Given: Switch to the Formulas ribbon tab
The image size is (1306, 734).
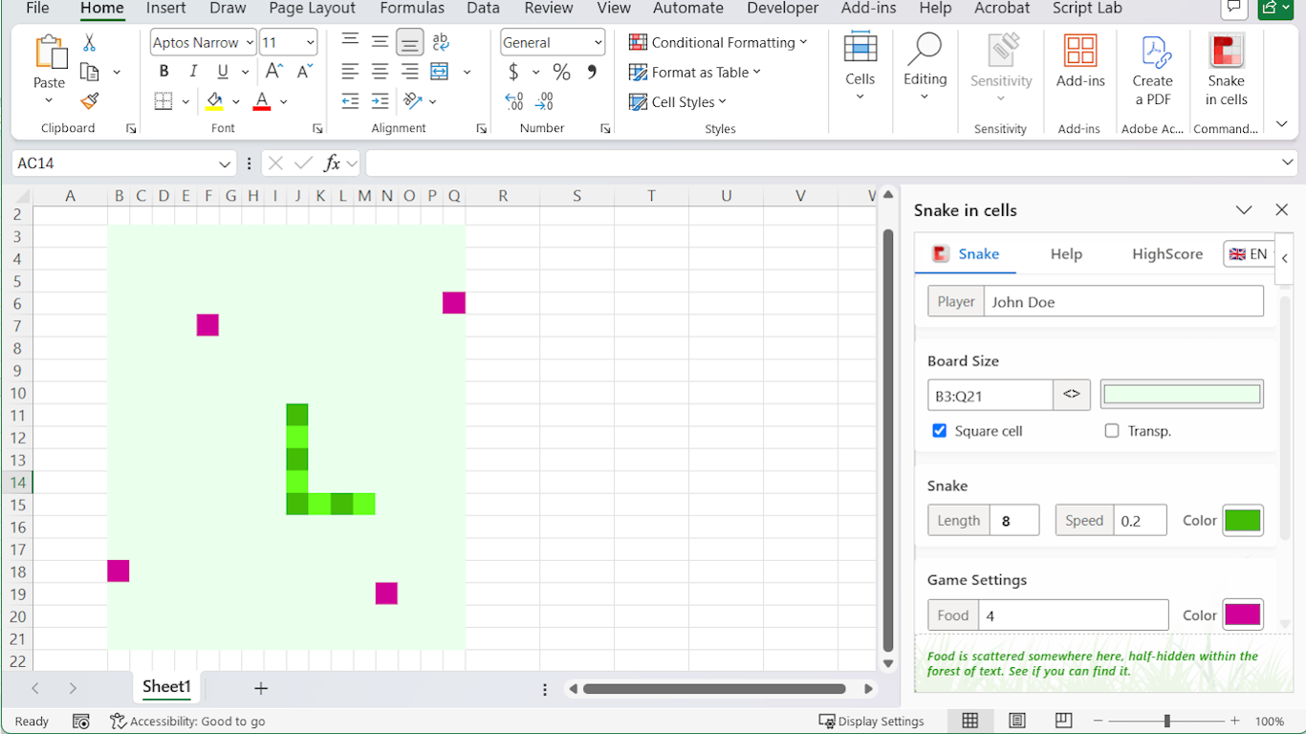Looking at the screenshot, I should point(412,9).
